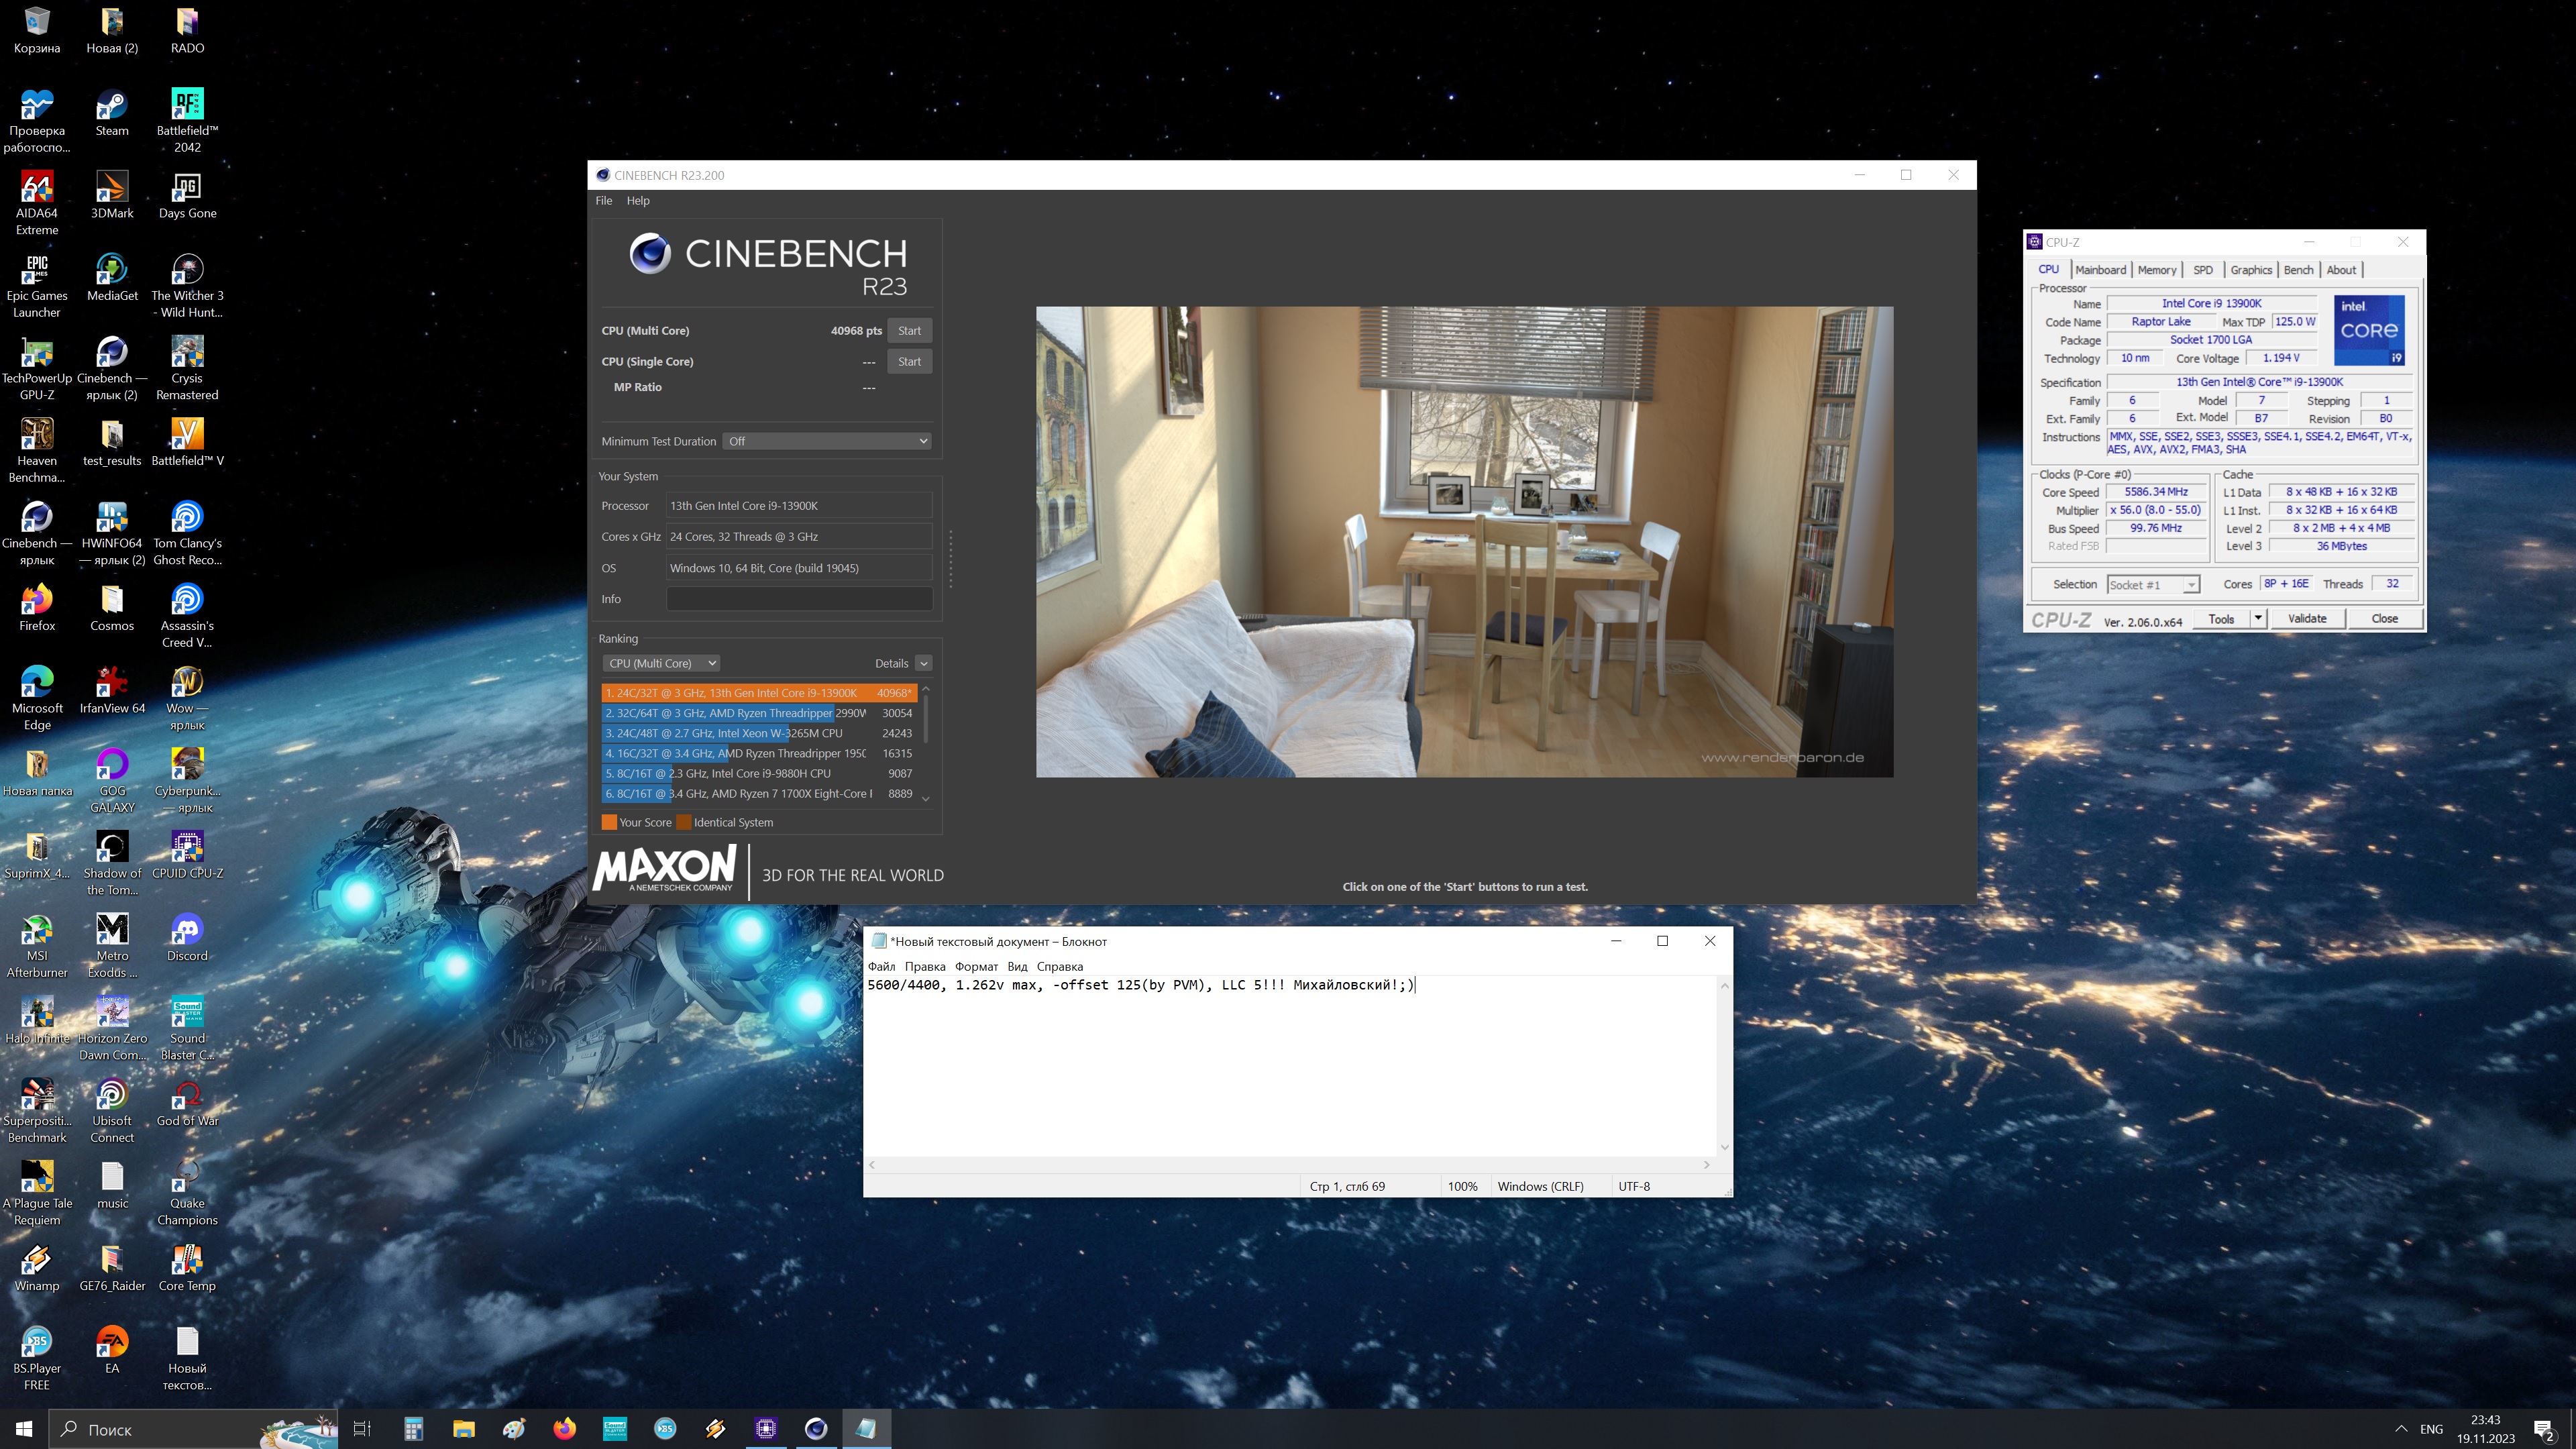Switch to the Memory tab in CPU-Z
2576x1449 pixels.
click(x=2156, y=270)
